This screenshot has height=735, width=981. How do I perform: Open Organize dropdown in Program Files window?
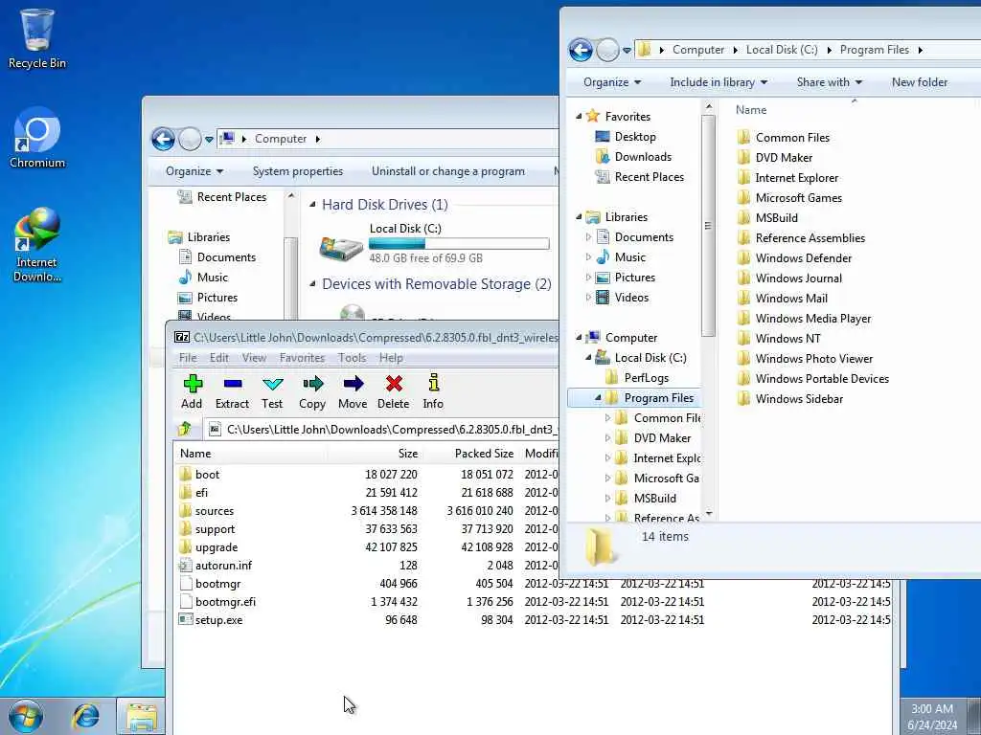(612, 82)
